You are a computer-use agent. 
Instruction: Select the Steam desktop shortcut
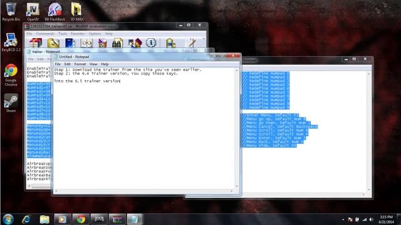click(x=11, y=103)
